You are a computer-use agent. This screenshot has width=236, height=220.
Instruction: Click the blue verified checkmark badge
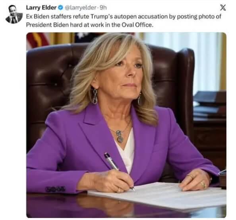point(60,8)
